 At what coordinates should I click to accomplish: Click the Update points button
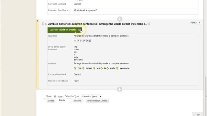click(78, 101)
